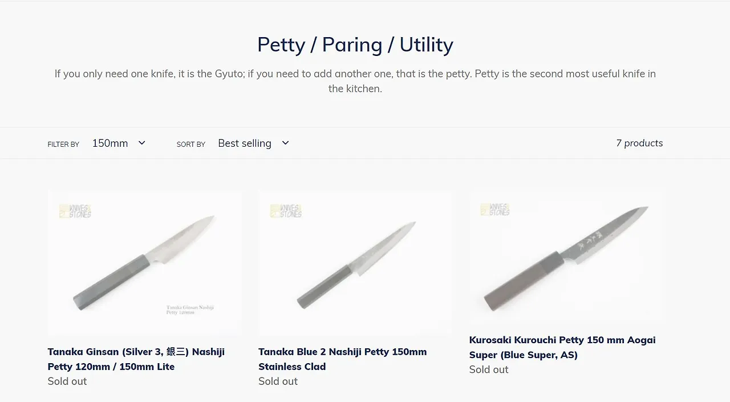Click Sold out under Tanaka Blue 2 knife

(x=278, y=381)
